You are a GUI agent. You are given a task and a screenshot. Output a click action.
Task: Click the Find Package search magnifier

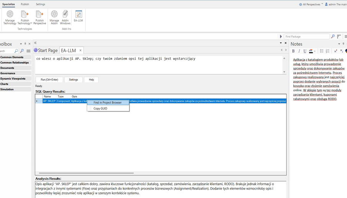[333, 36]
